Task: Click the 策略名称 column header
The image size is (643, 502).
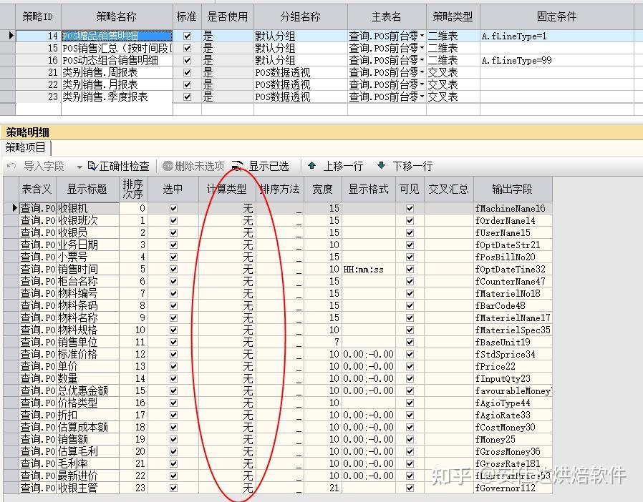Action: [117, 16]
